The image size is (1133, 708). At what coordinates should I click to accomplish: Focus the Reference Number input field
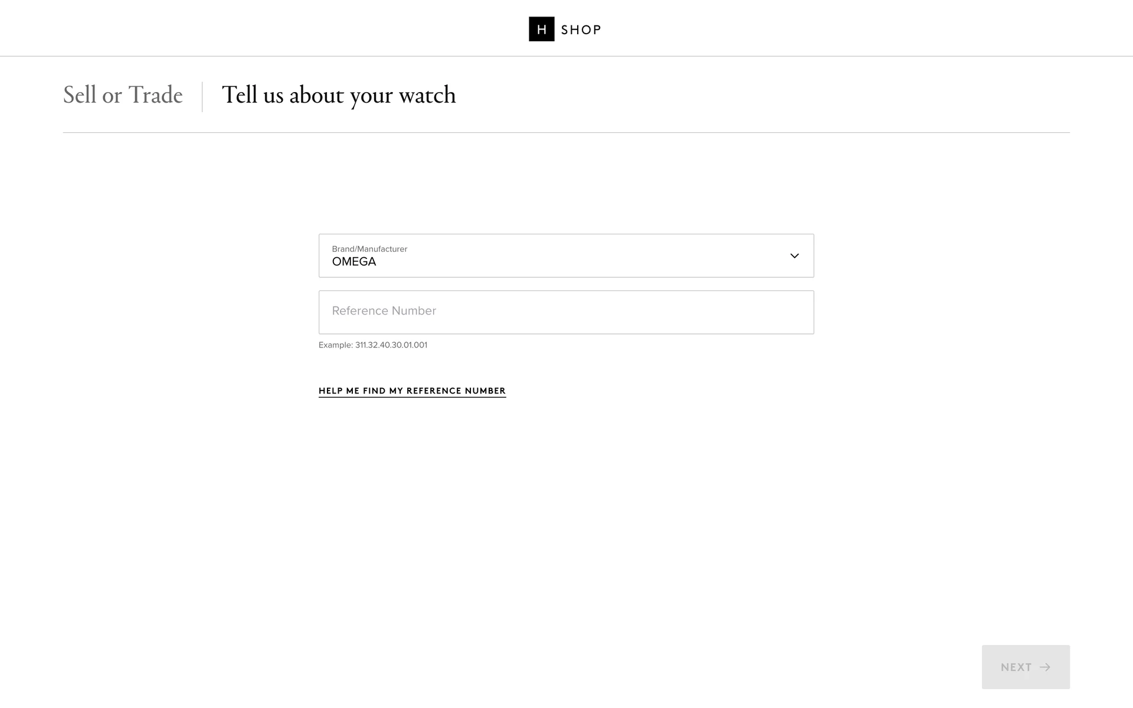(x=565, y=312)
